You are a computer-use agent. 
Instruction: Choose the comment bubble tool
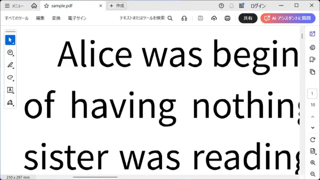(x=10, y=53)
